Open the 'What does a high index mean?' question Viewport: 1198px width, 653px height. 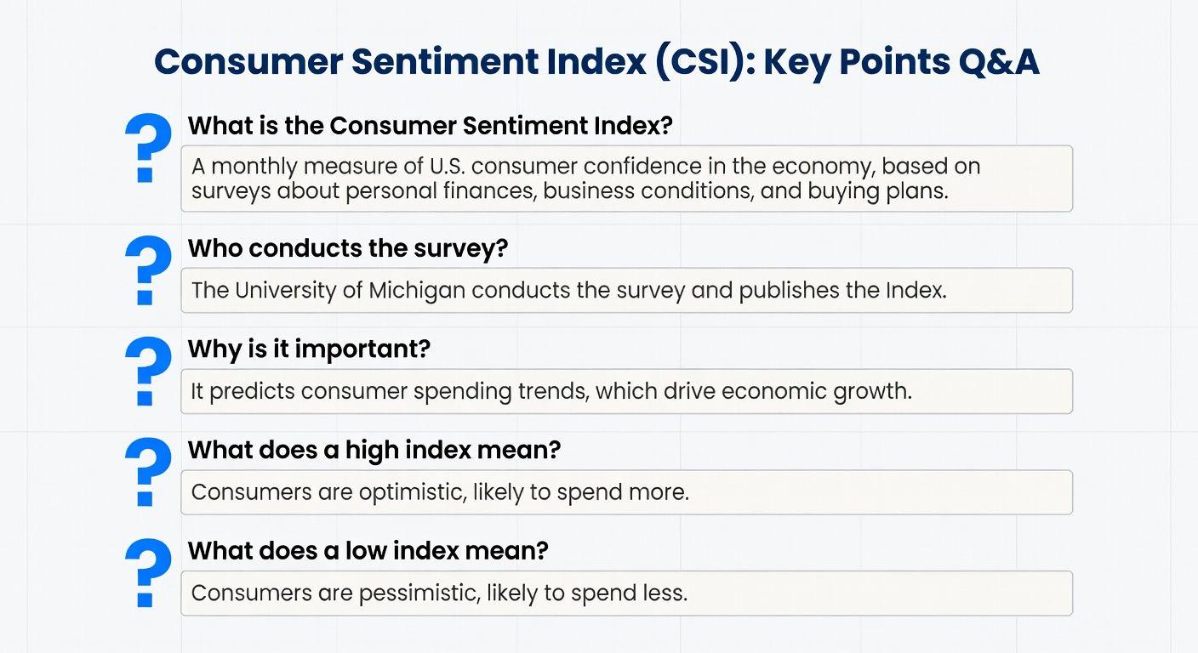point(374,451)
